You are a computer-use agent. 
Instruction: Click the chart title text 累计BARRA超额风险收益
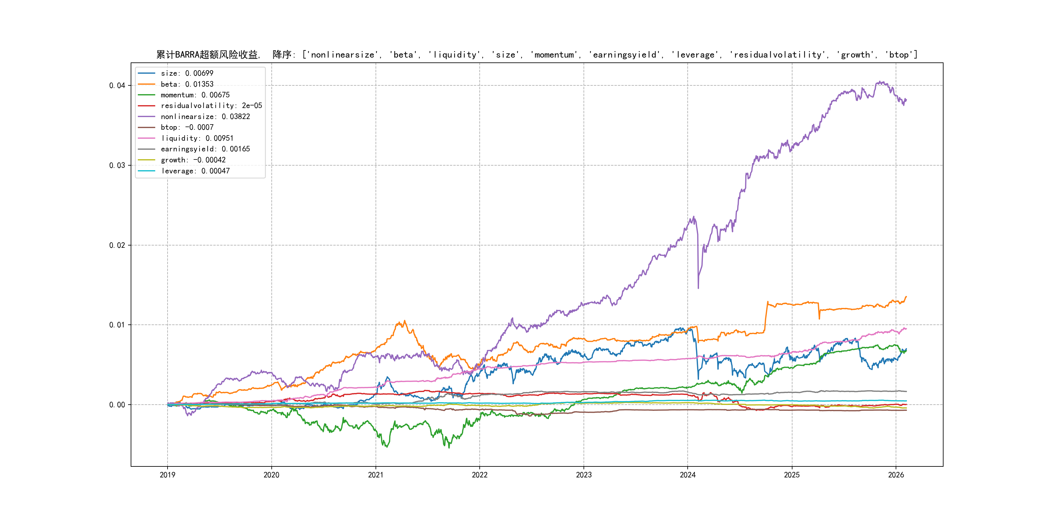point(207,55)
